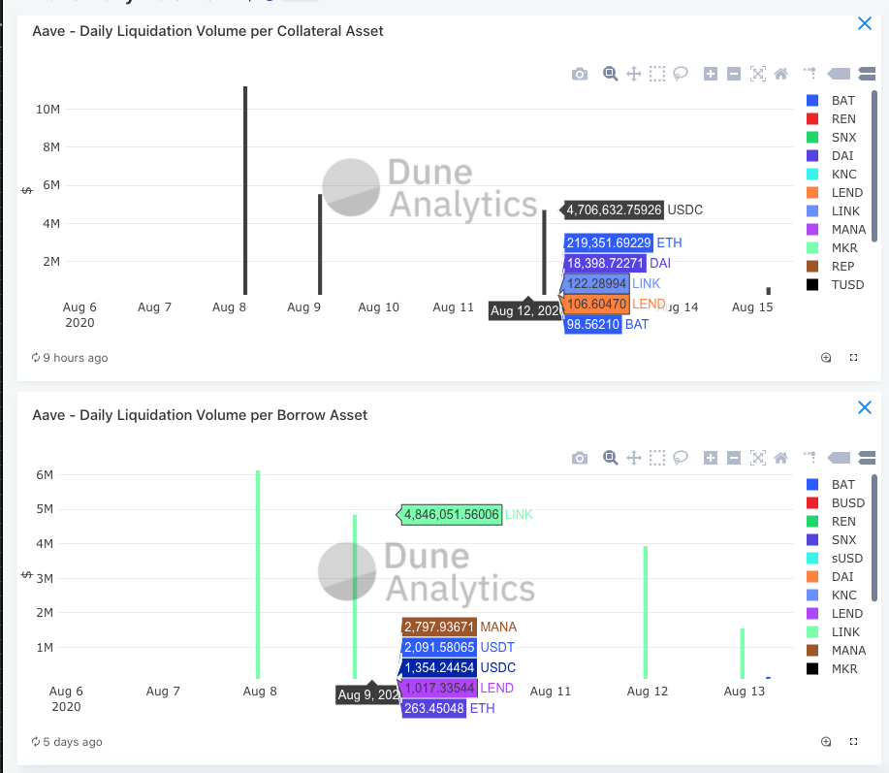The height and width of the screenshot is (773, 889).
Task: Toggle spike lines in Collateral Asset chart
Action: tap(810, 74)
